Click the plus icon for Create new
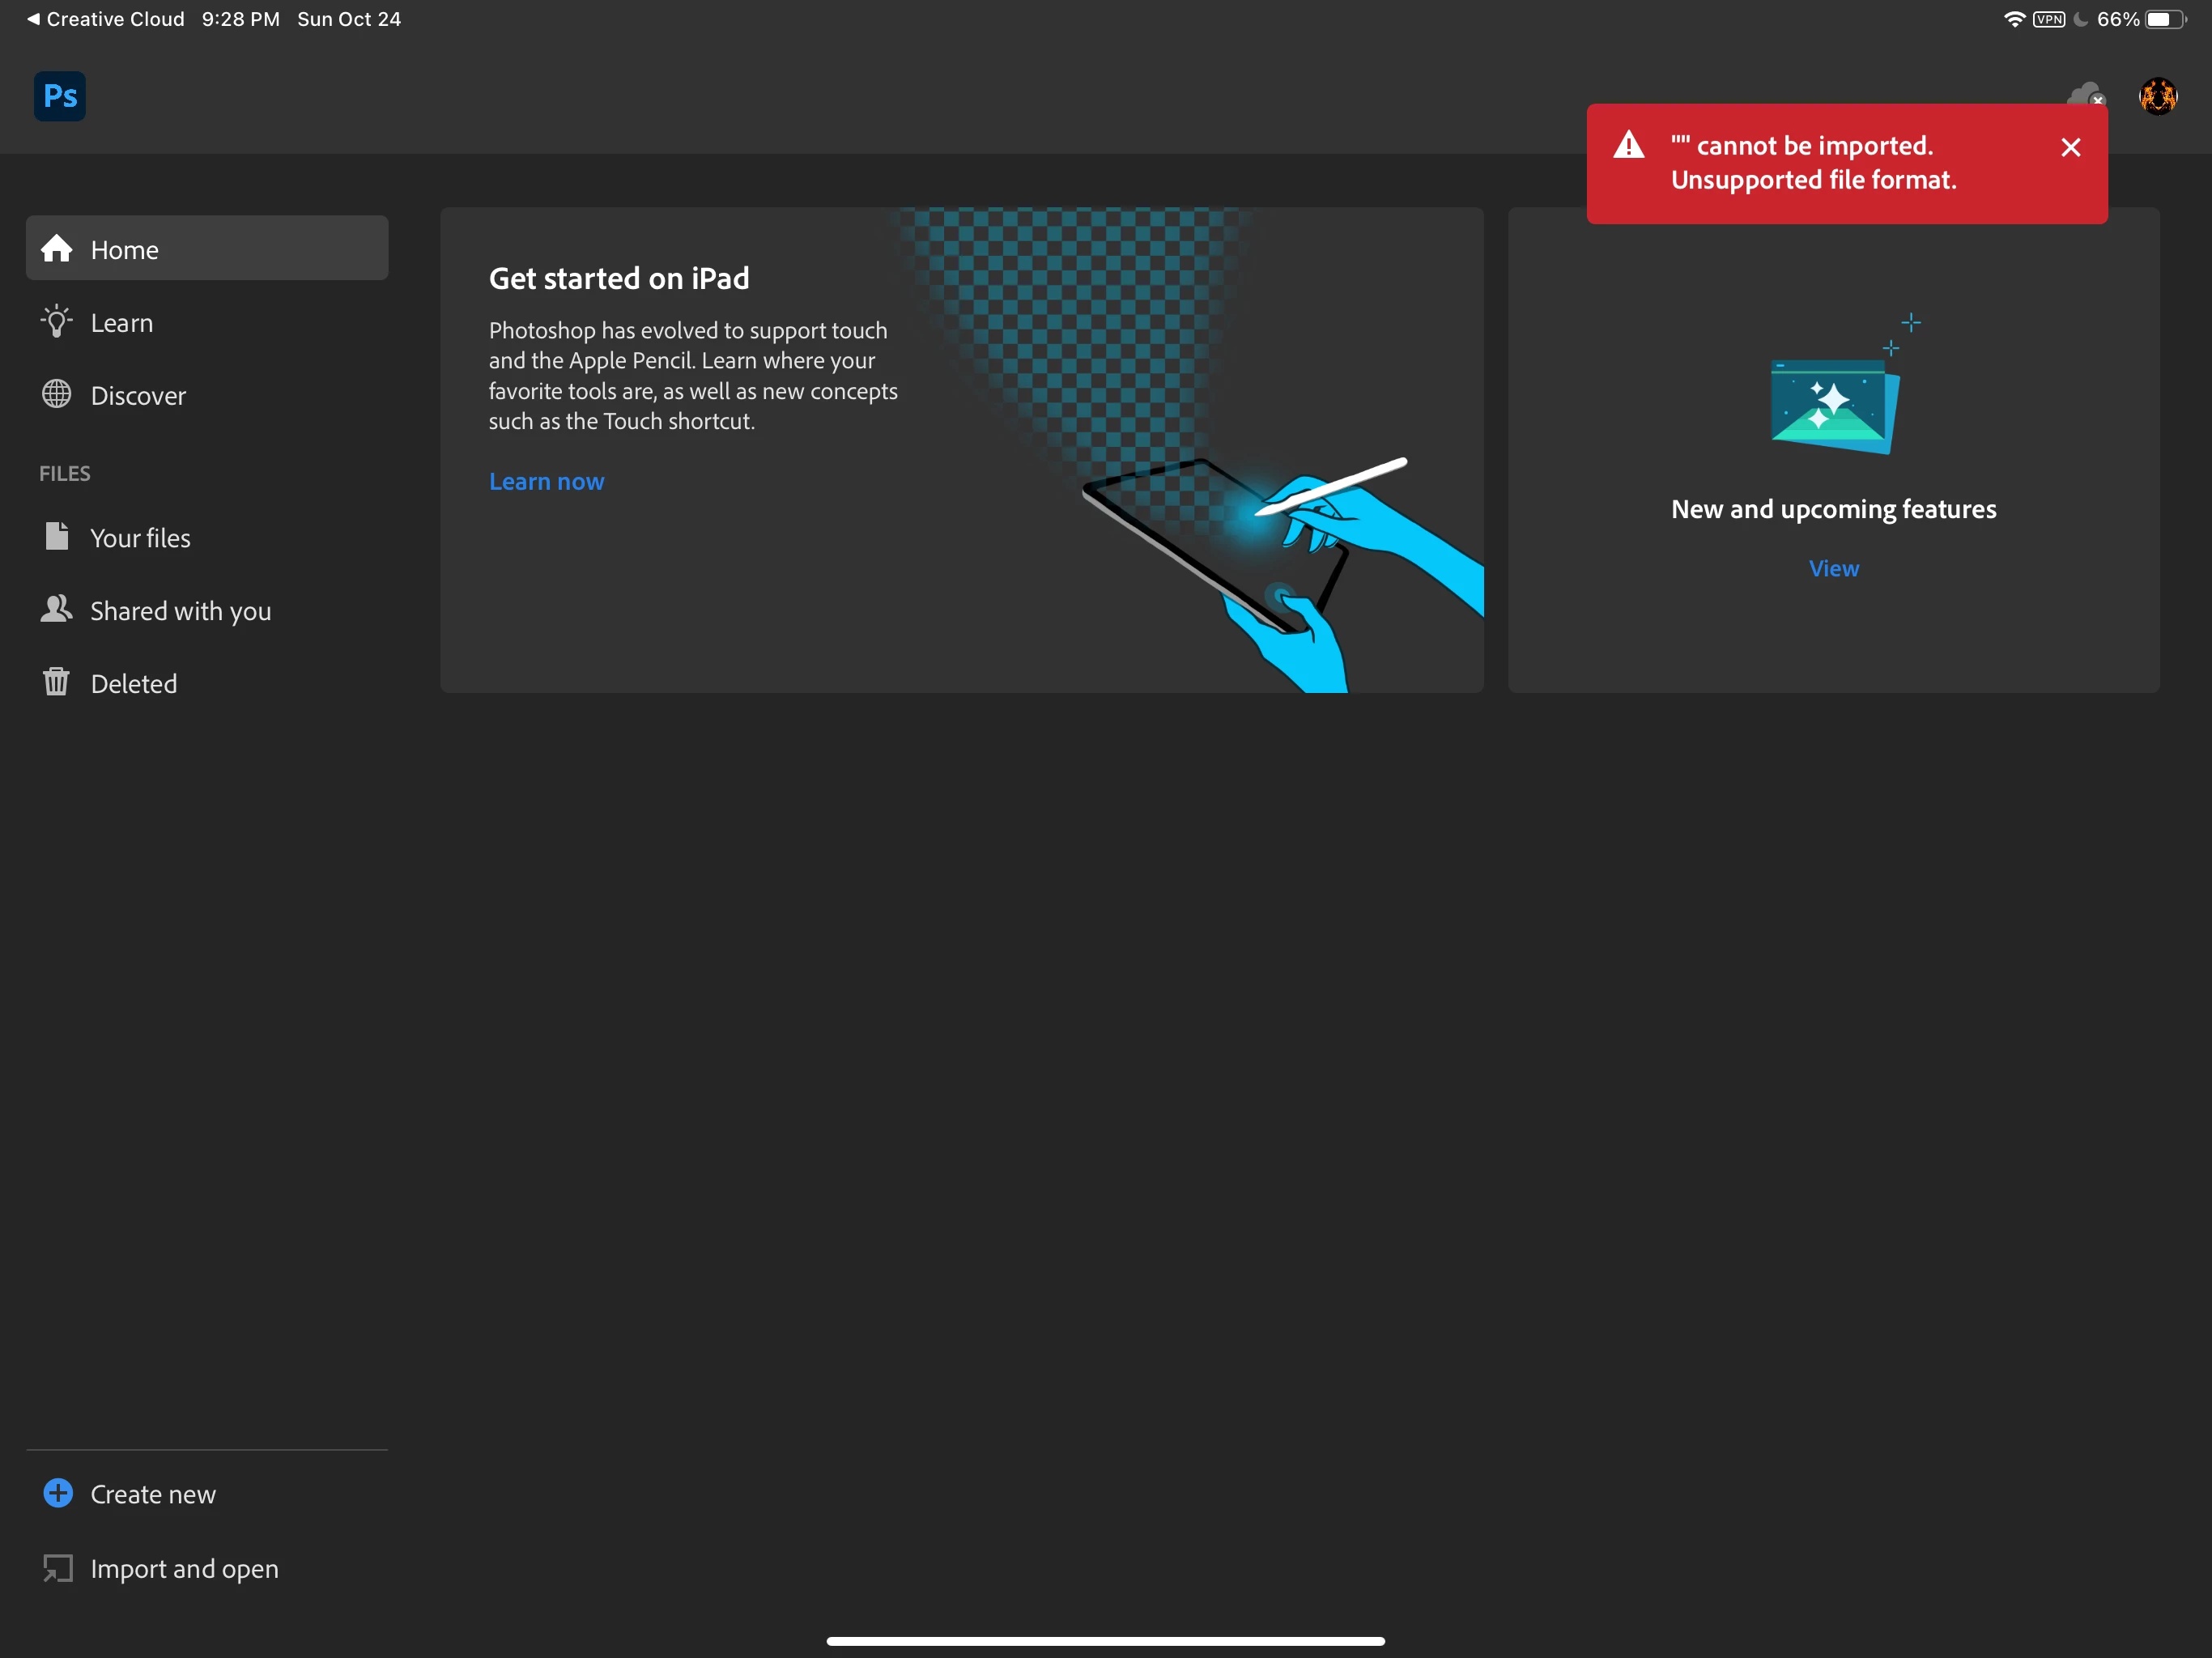Screen dimensions: 2212x1658 58,1493
